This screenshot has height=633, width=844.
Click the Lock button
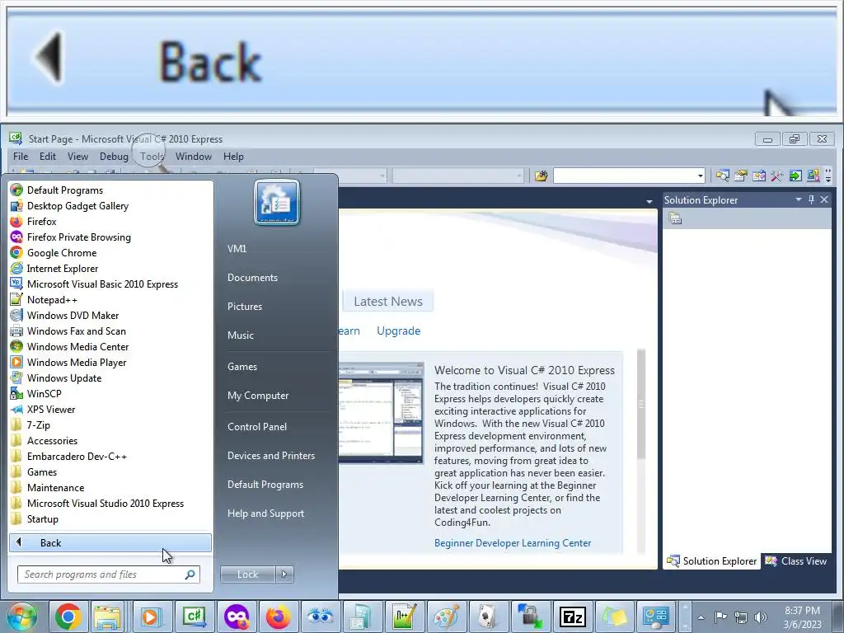[x=247, y=574]
